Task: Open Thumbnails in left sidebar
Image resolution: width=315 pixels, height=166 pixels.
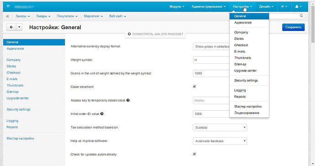Action: coord(15,85)
